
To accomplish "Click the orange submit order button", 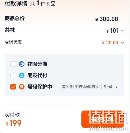I will pyautogui.click(x=103, y=119).
